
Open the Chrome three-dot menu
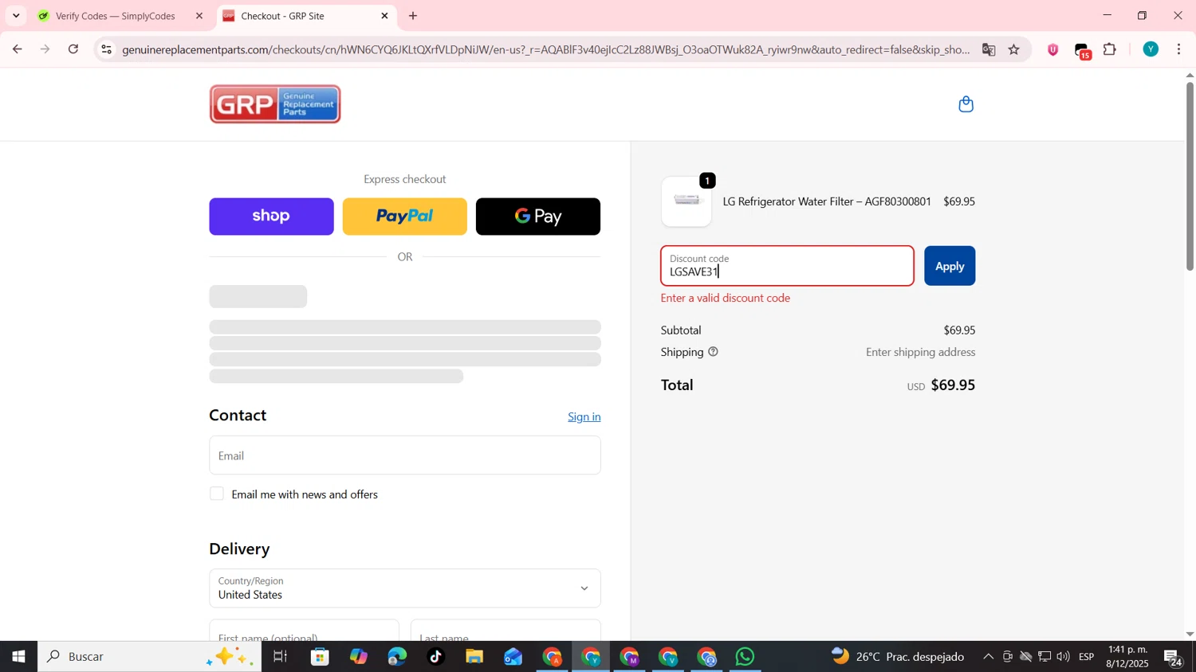tap(1179, 49)
